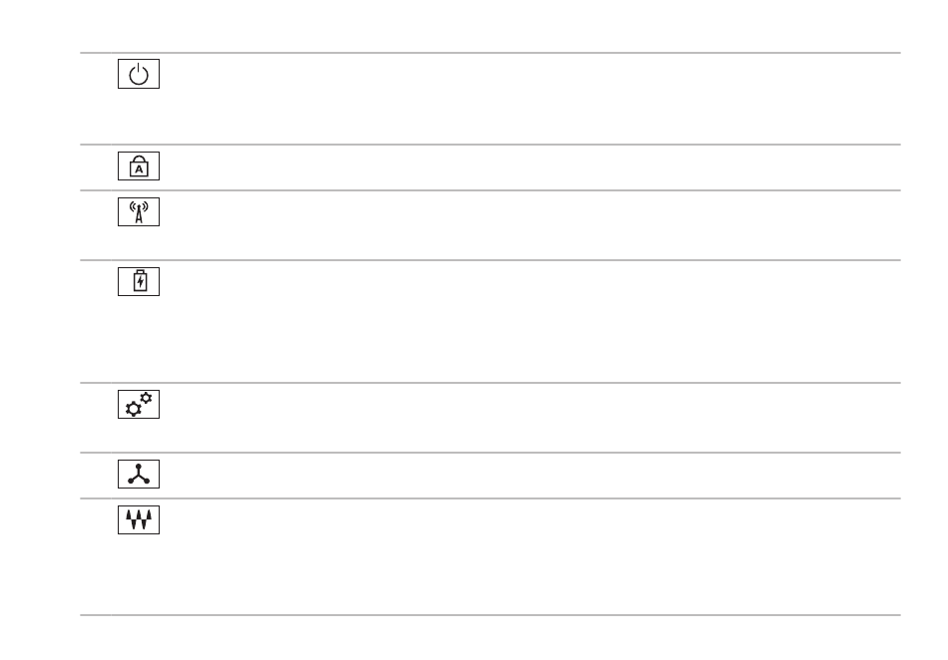The image size is (948, 660).
Task: Open the two gears settings icon
Action: point(139,404)
